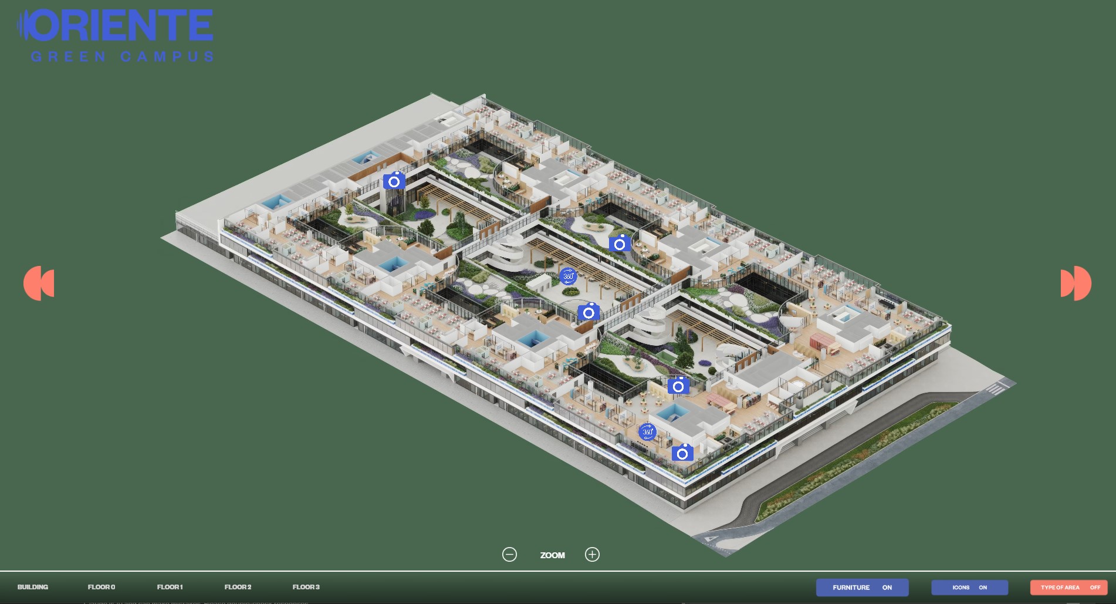The width and height of the screenshot is (1116, 604).
Task: Click the ZOOM label
Action: click(x=552, y=555)
